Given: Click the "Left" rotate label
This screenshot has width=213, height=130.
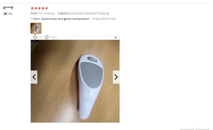Looking at the screenshot, I should [x=41, y=38].
